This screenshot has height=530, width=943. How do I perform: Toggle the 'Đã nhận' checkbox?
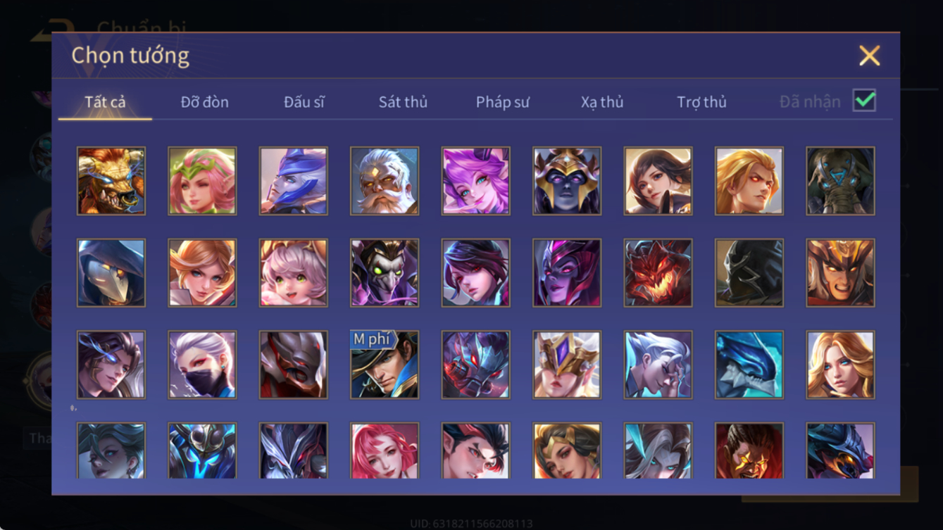pyautogui.click(x=864, y=101)
